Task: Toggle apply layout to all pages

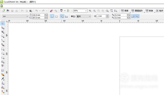Action: point(62,16)
